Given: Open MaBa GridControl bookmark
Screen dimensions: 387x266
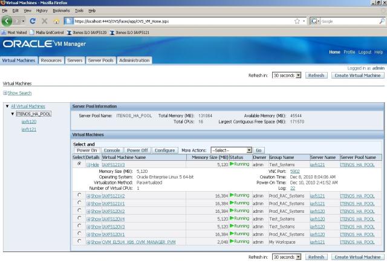Looking at the screenshot, I should point(47,32).
